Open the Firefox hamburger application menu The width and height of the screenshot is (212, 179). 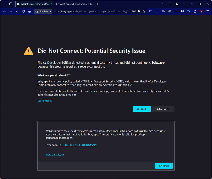click(x=207, y=11)
